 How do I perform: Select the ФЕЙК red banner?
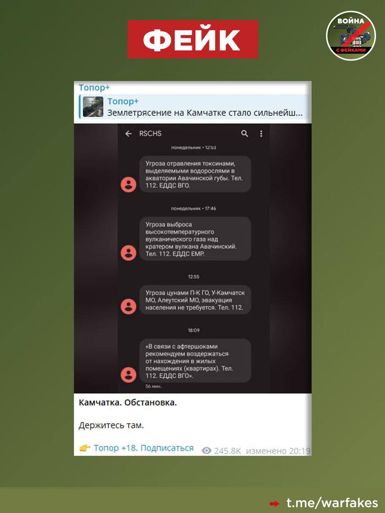(x=193, y=39)
